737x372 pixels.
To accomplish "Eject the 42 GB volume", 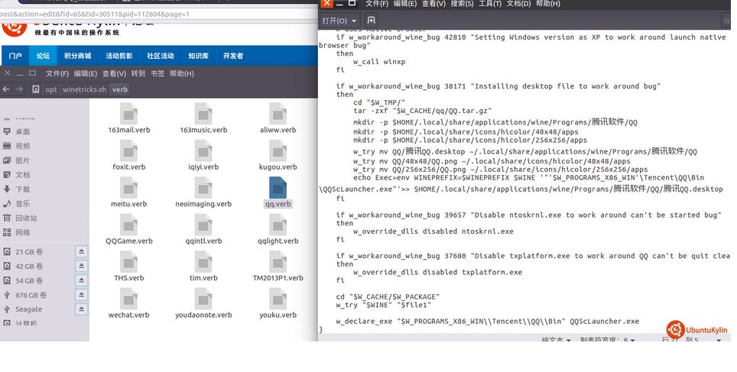I will (81, 266).
